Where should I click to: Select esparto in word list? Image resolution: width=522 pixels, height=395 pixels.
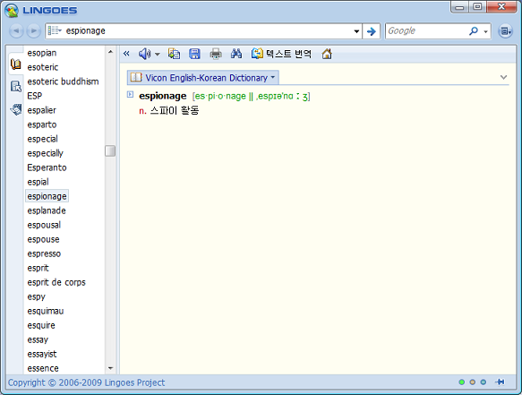(42, 125)
